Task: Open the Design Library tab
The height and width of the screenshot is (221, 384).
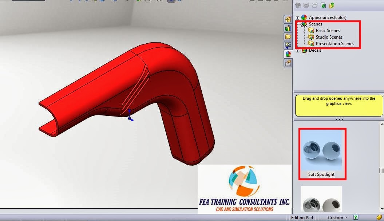Action: pyautogui.click(x=288, y=28)
